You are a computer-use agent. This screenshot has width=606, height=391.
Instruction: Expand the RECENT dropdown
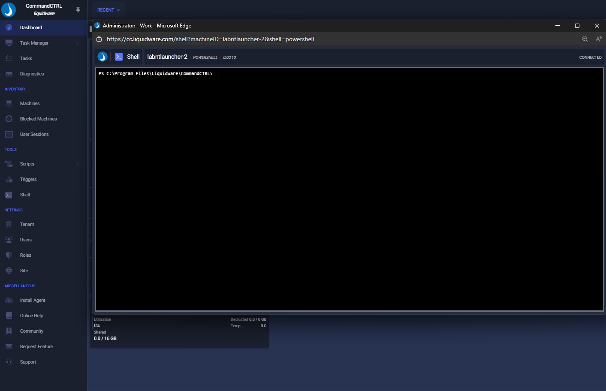(x=109, y=10)
